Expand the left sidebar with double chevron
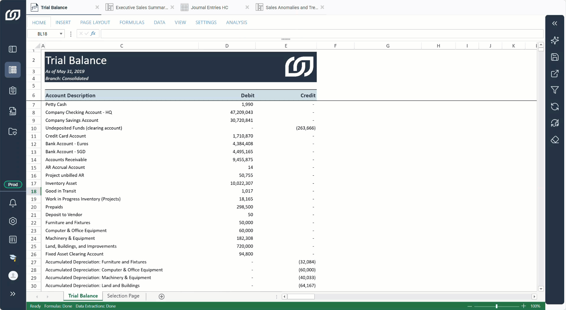 click(13, 294)
